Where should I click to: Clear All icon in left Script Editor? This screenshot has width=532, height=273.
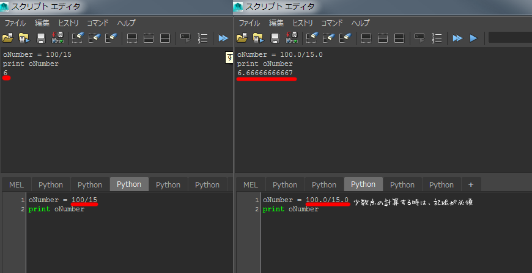111,38
